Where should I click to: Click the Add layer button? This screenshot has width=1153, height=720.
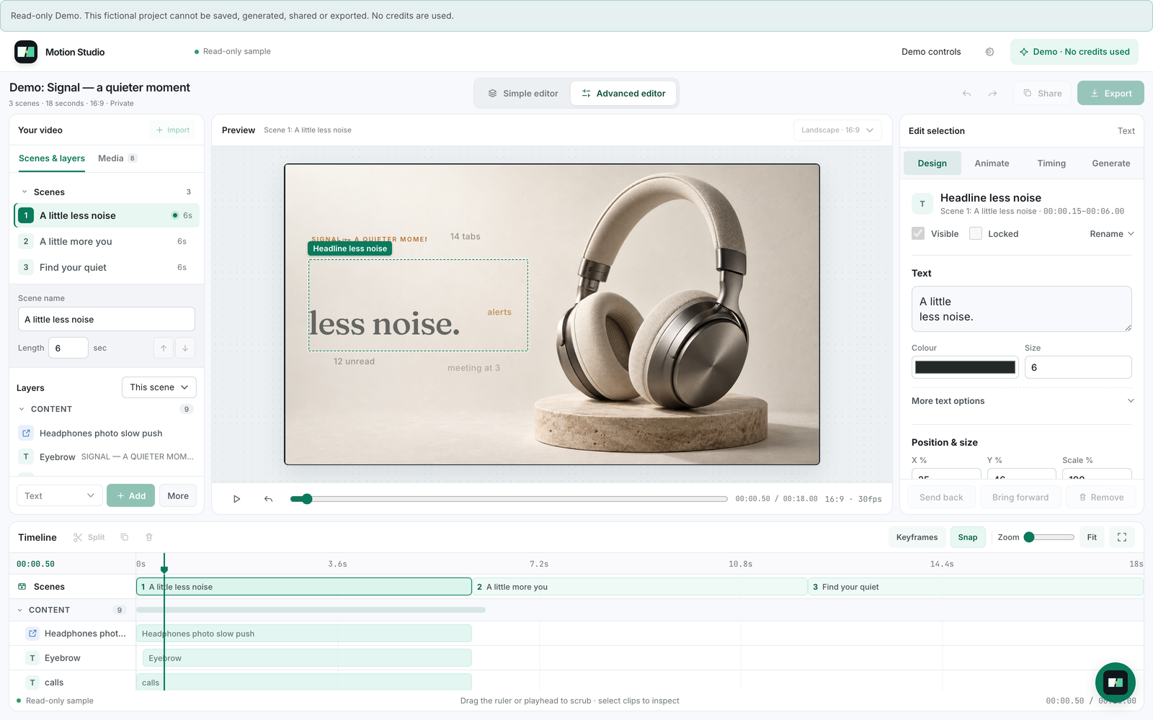[x=130, y=495]
